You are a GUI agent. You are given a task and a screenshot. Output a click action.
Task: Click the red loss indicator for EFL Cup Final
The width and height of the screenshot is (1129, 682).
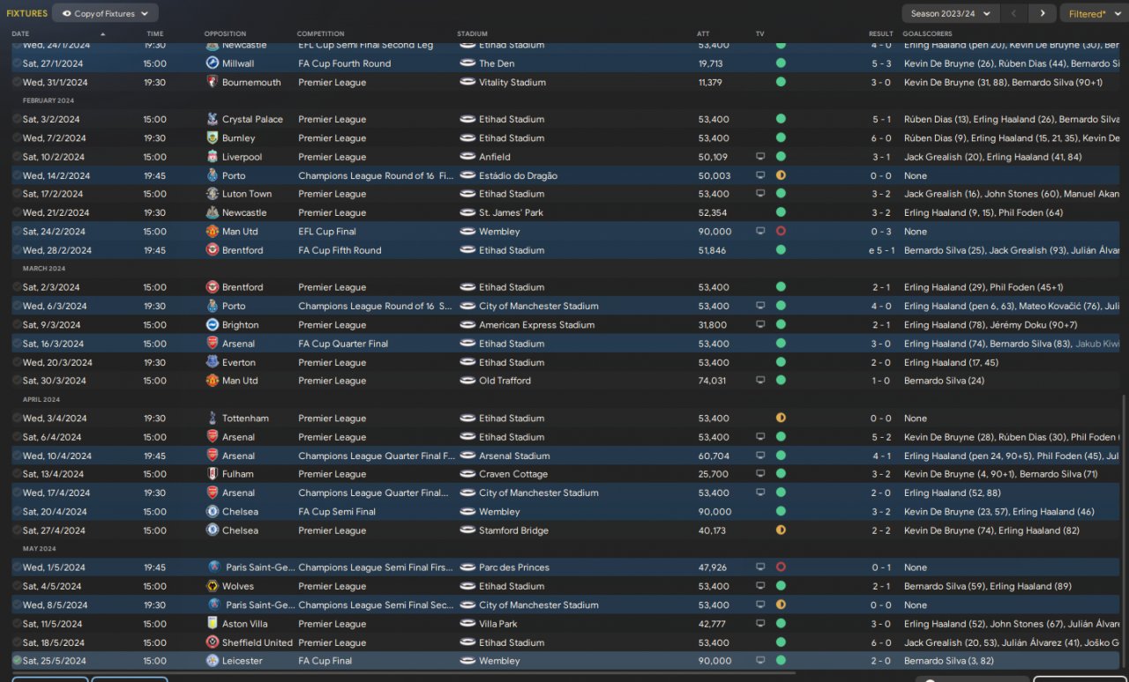tap(781, 232)
